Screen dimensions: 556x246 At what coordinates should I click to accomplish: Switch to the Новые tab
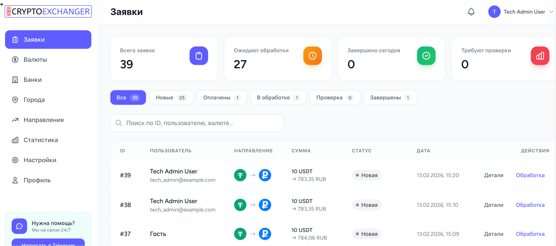171,98
